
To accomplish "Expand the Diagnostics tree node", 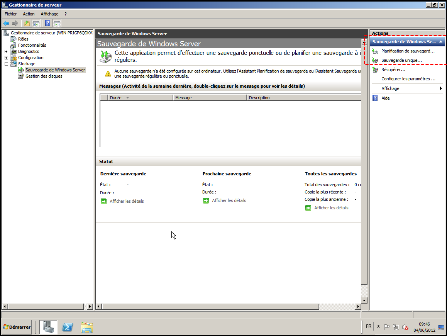I will [6, 51].
